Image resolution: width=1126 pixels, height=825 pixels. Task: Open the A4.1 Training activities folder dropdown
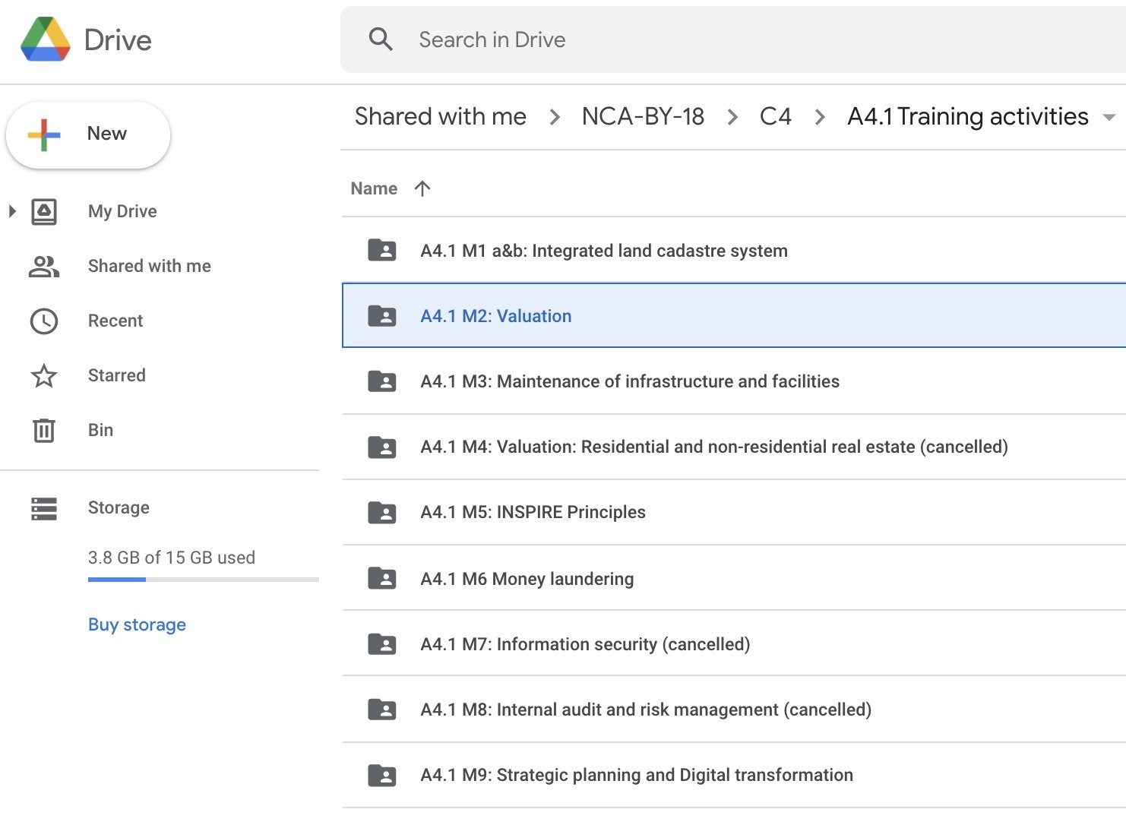[1109, 117]
